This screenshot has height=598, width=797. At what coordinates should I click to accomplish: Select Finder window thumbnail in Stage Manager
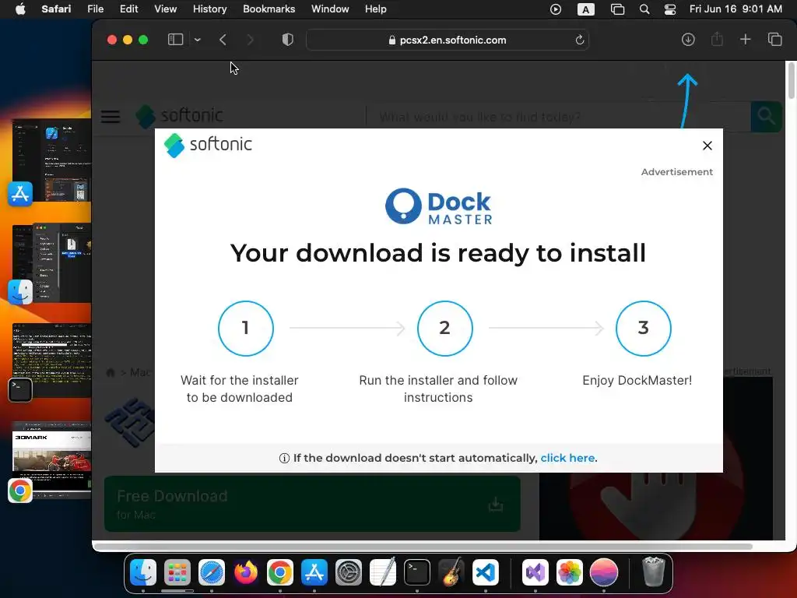52,262
